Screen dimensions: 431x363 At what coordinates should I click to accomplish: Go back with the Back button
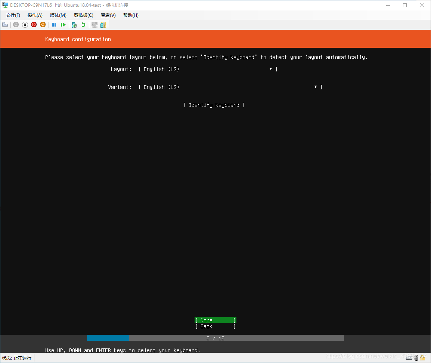215,326
